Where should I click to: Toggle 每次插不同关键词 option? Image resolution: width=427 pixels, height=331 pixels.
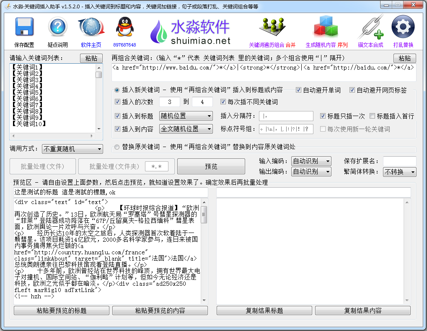(223, 101)
